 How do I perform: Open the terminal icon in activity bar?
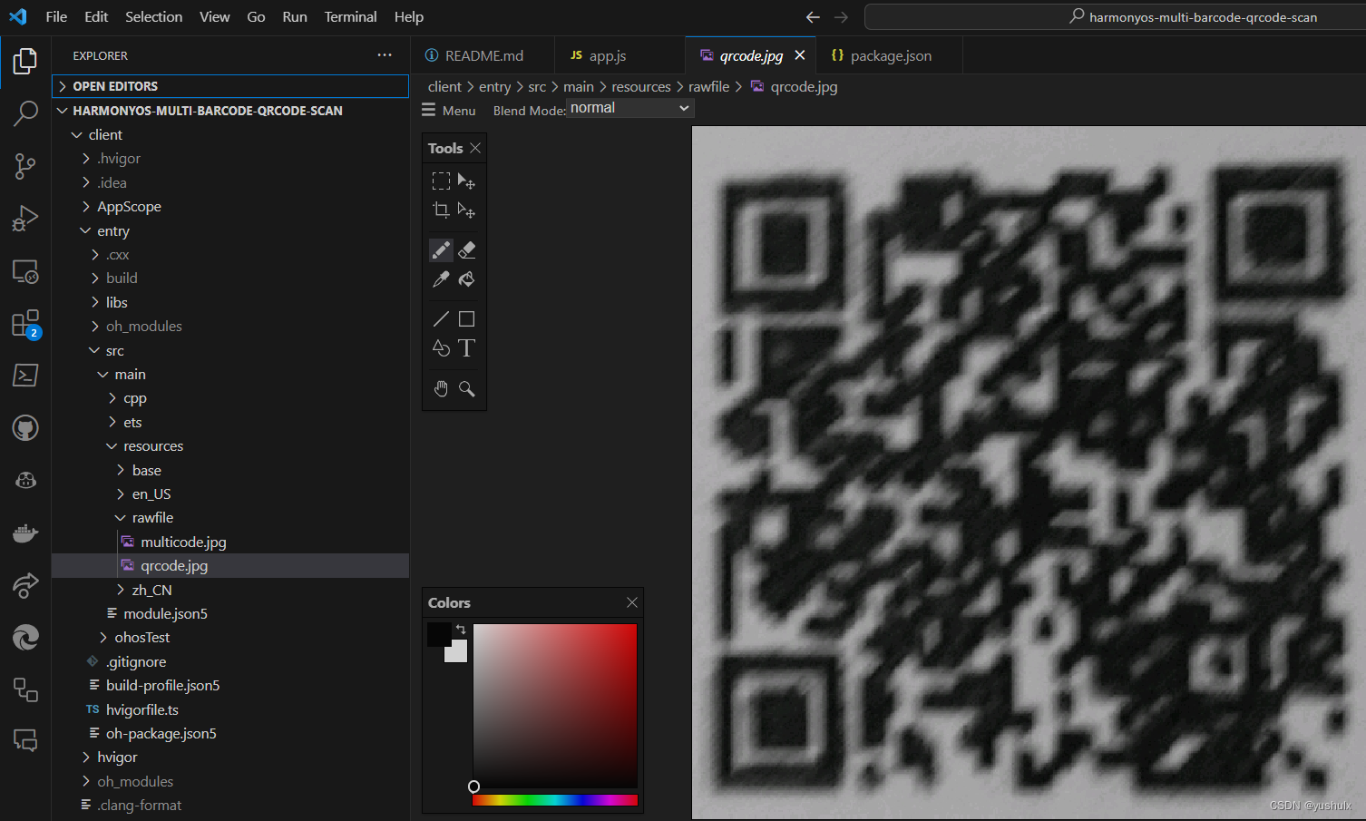tap(25, 376)
